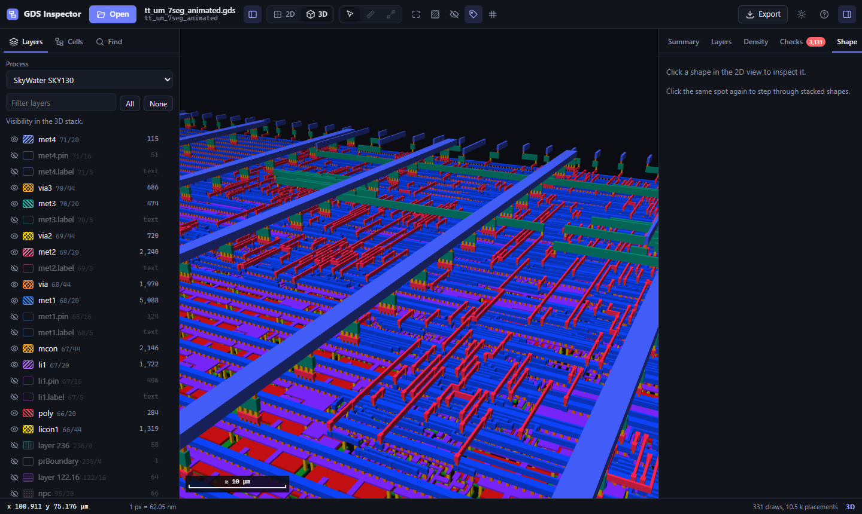Switch to the Find tab

point(109,42)
